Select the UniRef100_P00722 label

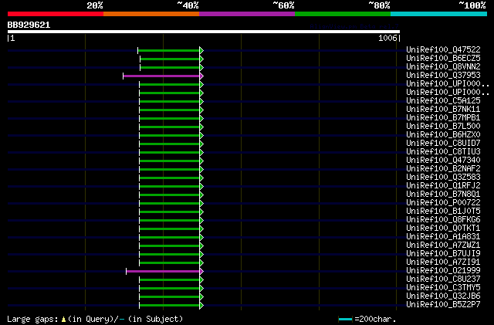[443, 203]
